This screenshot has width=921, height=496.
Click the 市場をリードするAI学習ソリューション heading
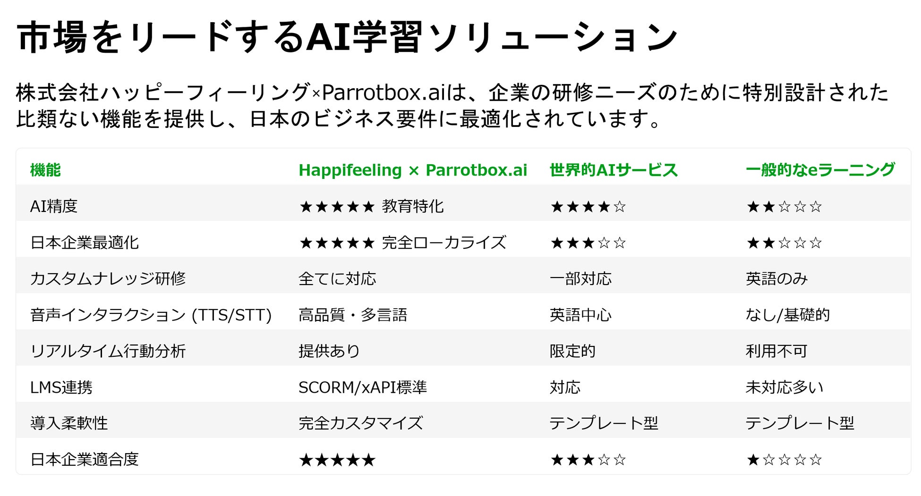pos(347,37)
